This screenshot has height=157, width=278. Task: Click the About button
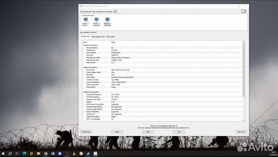[x=117, y=132]
